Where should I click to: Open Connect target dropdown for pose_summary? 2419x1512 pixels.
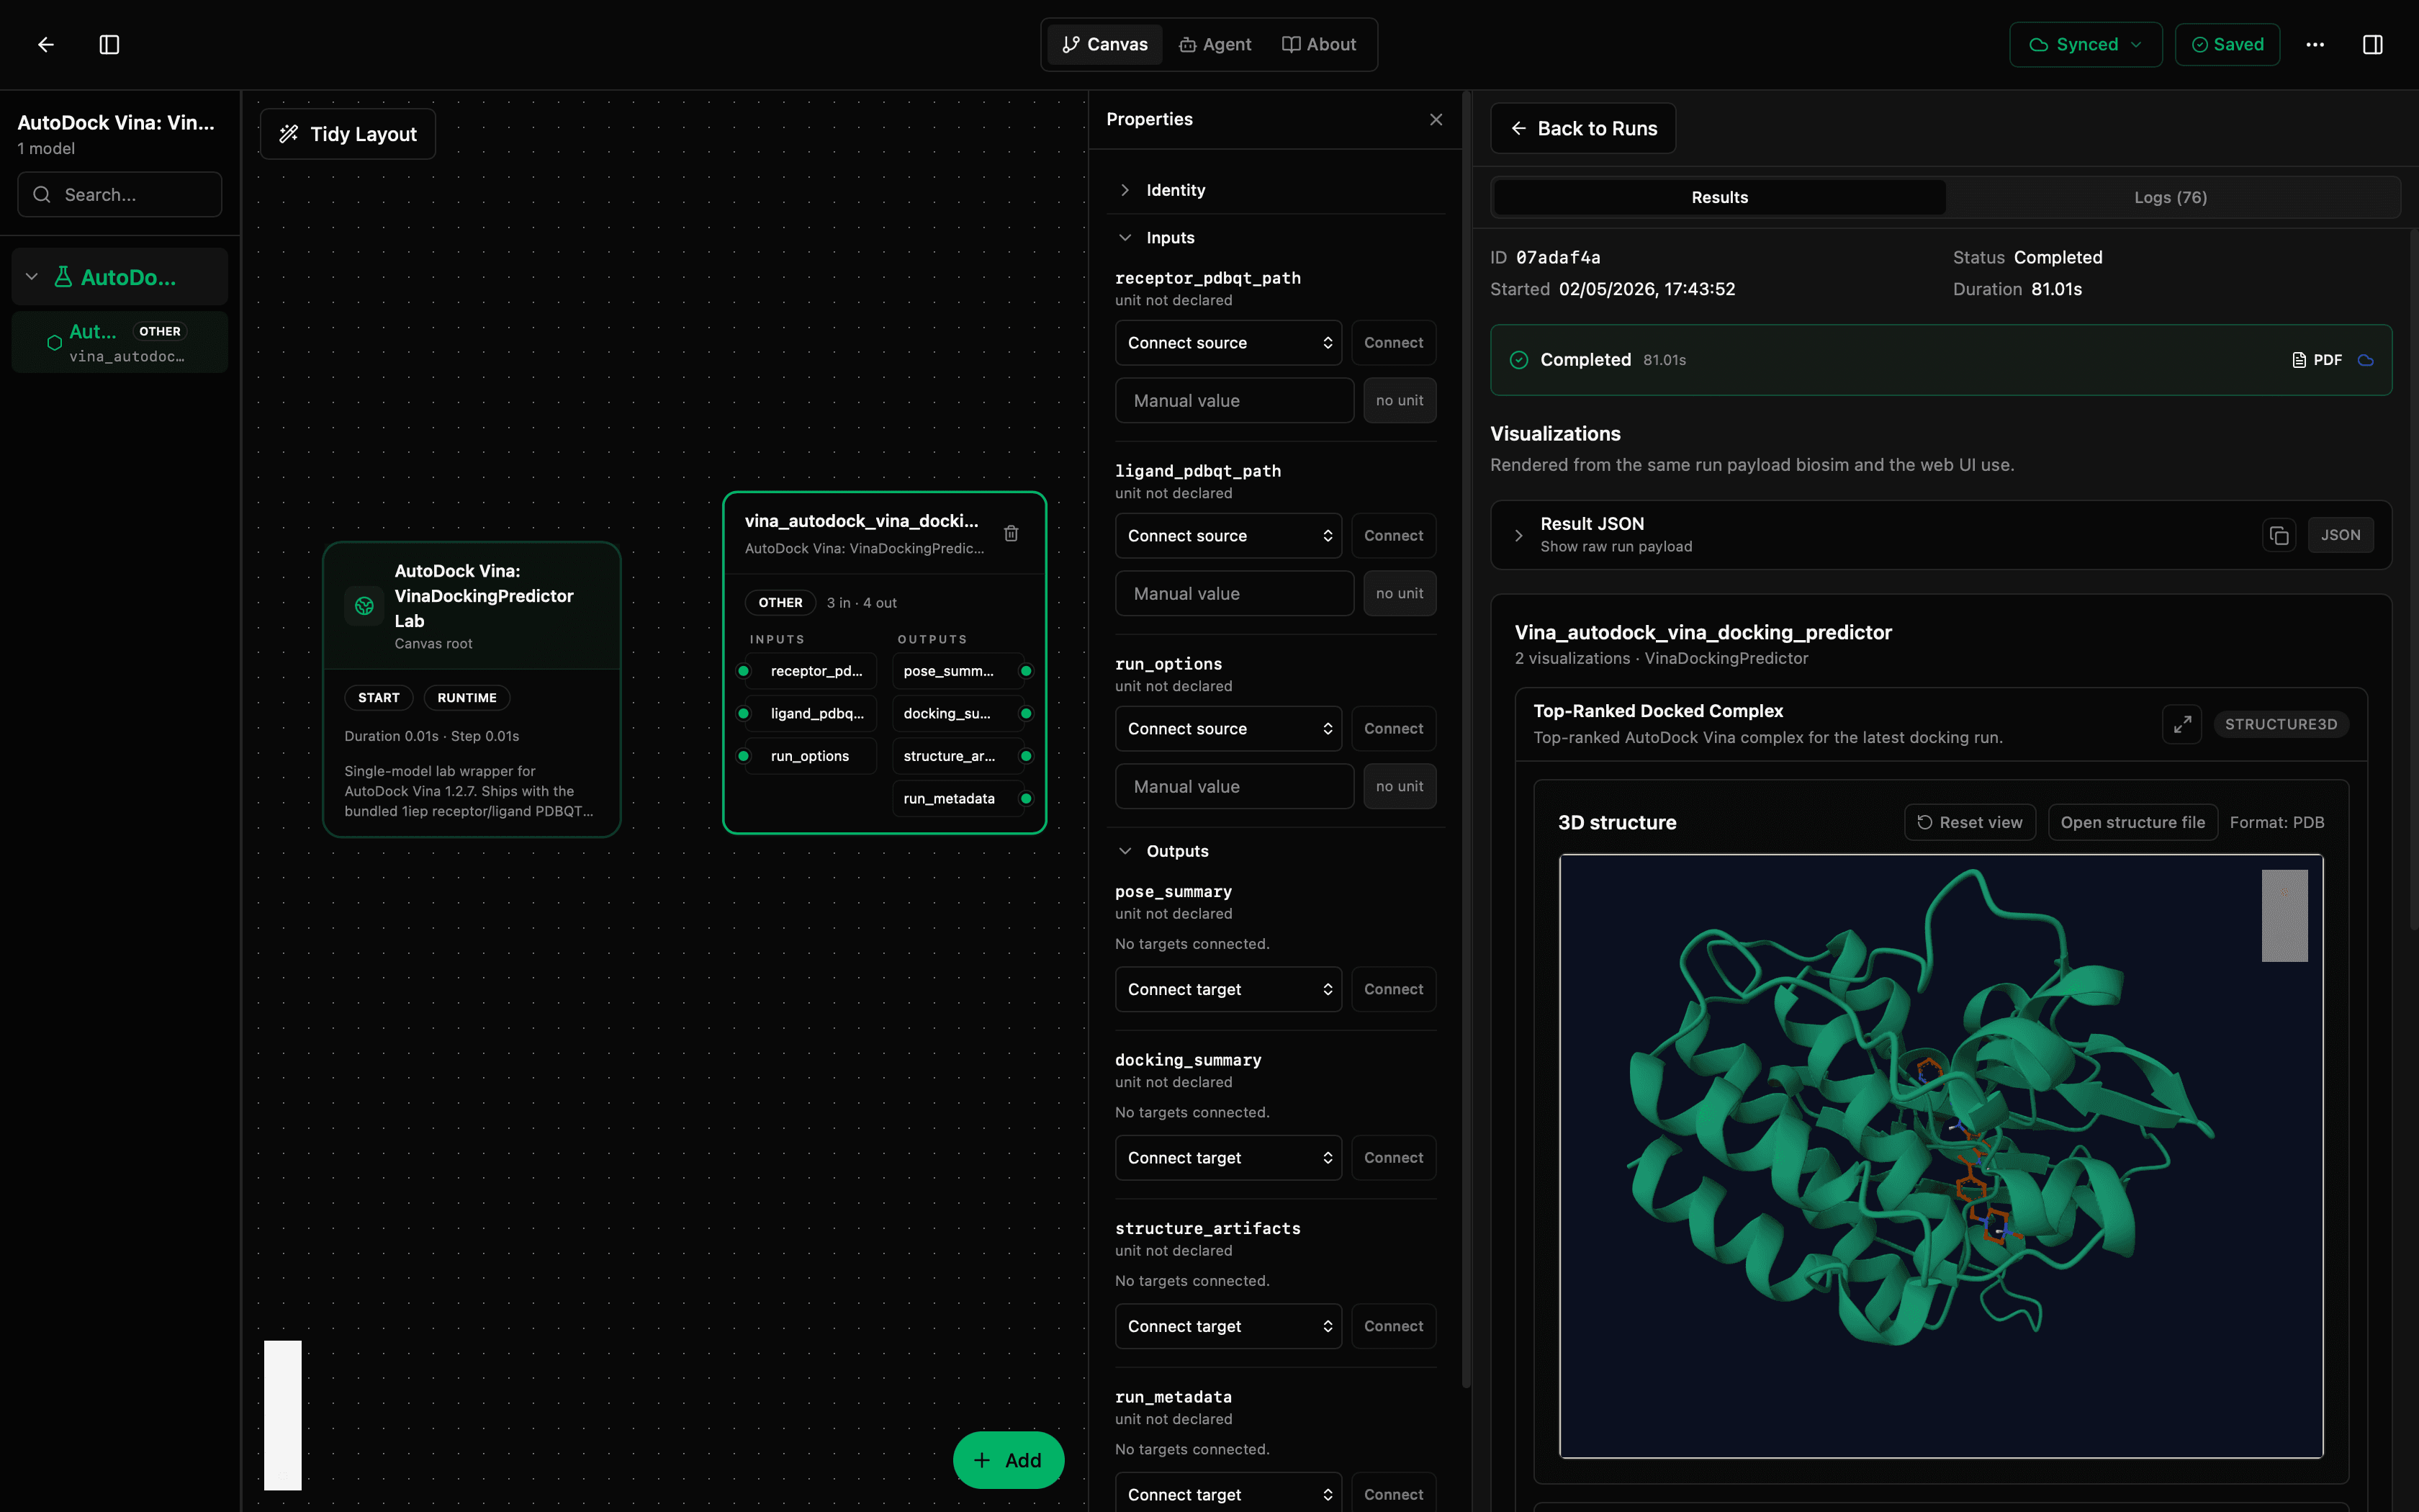(1227, 989)
